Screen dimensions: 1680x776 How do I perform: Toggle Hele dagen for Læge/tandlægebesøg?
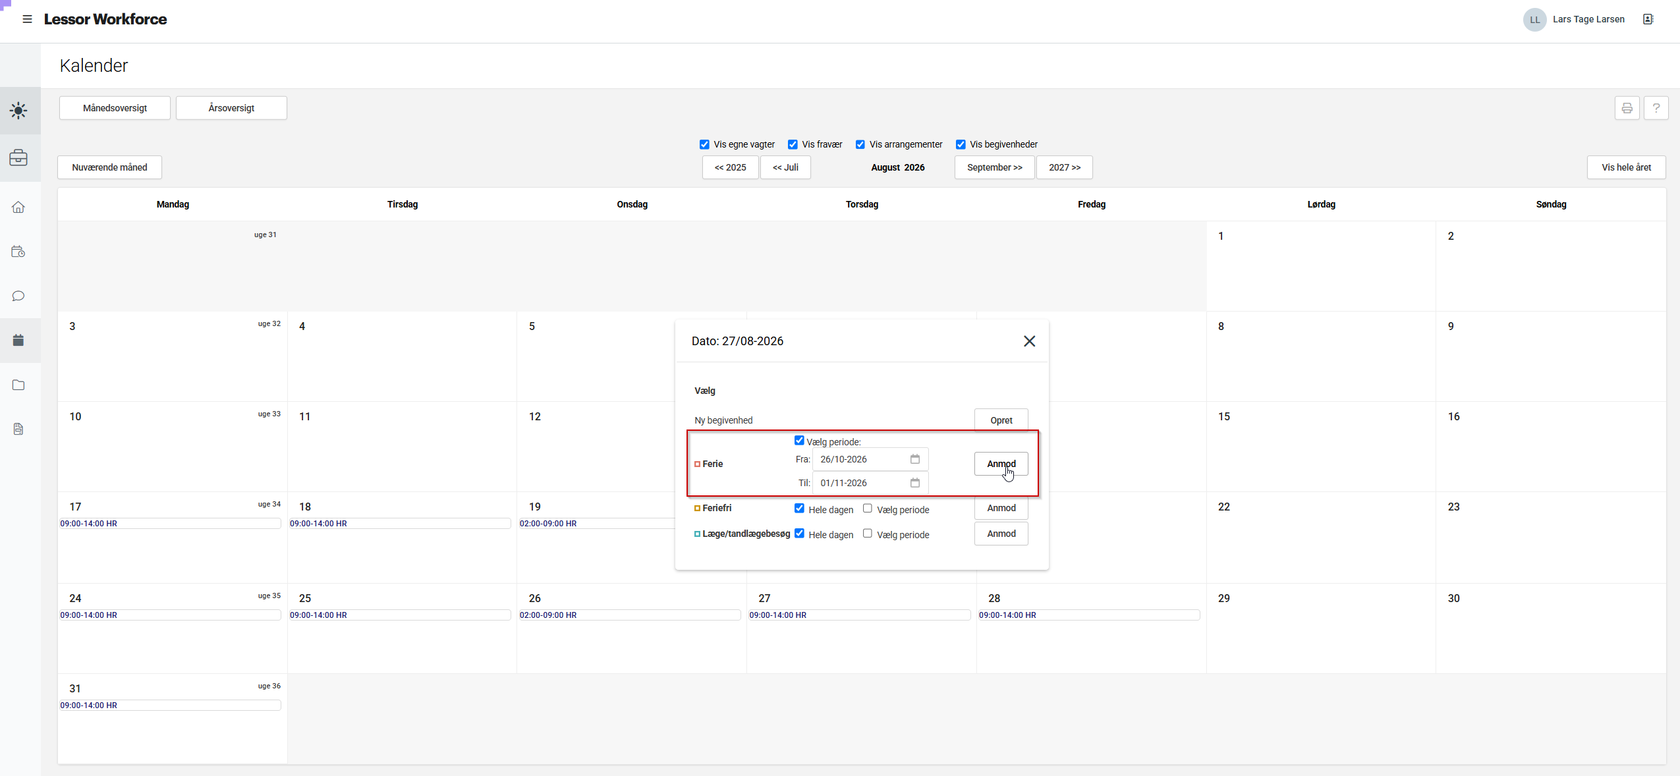pyautogui.click(x=799, y=534)
